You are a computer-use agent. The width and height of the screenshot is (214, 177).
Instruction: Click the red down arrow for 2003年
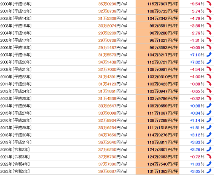coord(209,25)
